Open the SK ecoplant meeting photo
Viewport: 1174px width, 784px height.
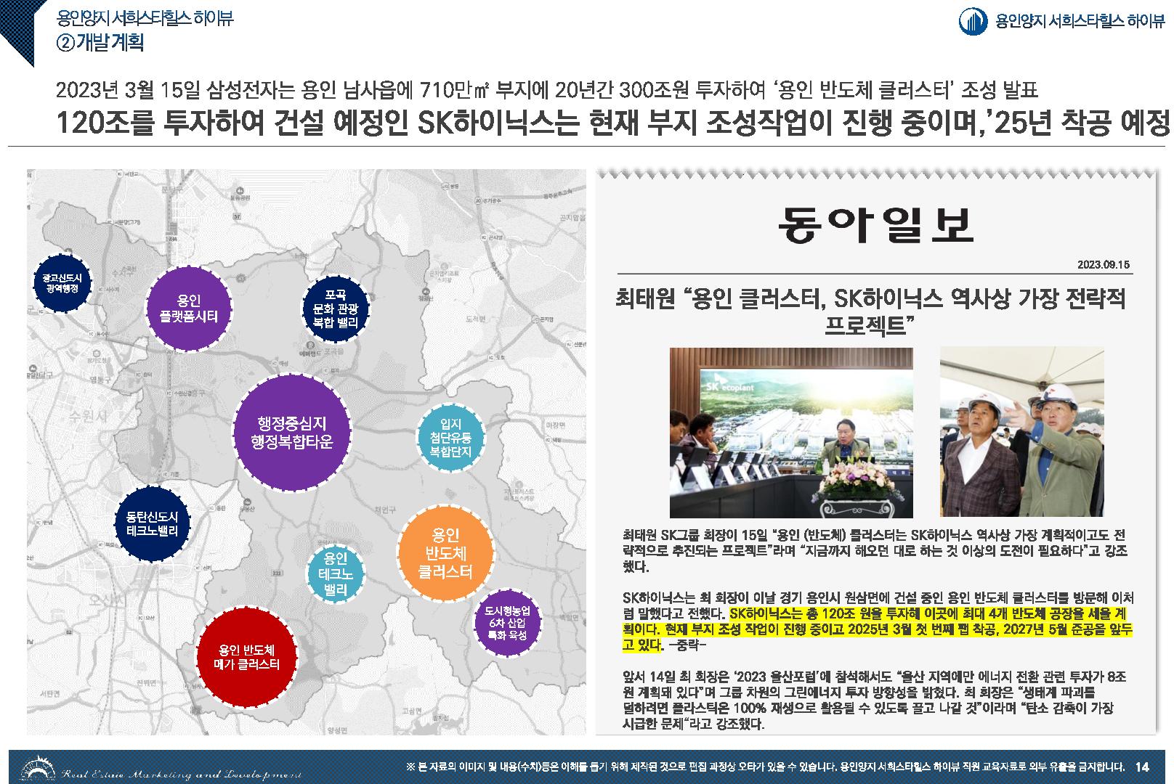(x=791, y=432)
